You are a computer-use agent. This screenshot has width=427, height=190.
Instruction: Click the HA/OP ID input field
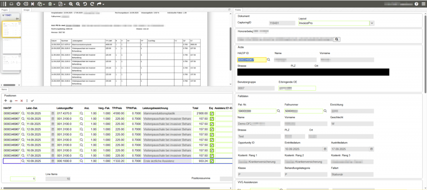(x=251, y=59)
